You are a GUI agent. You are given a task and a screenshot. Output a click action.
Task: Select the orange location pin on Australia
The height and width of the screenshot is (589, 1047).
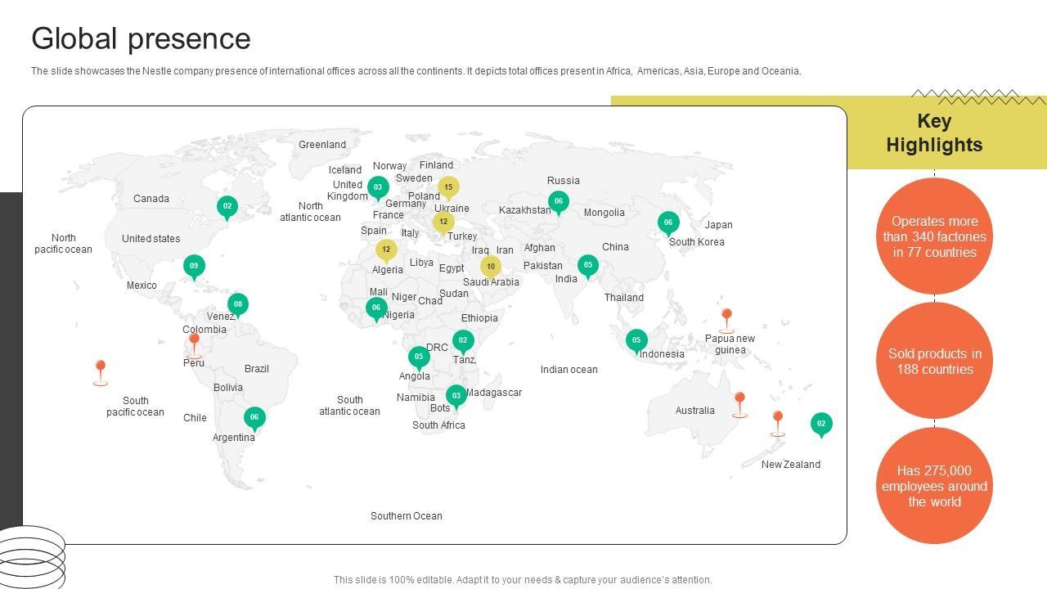(739, 402)
